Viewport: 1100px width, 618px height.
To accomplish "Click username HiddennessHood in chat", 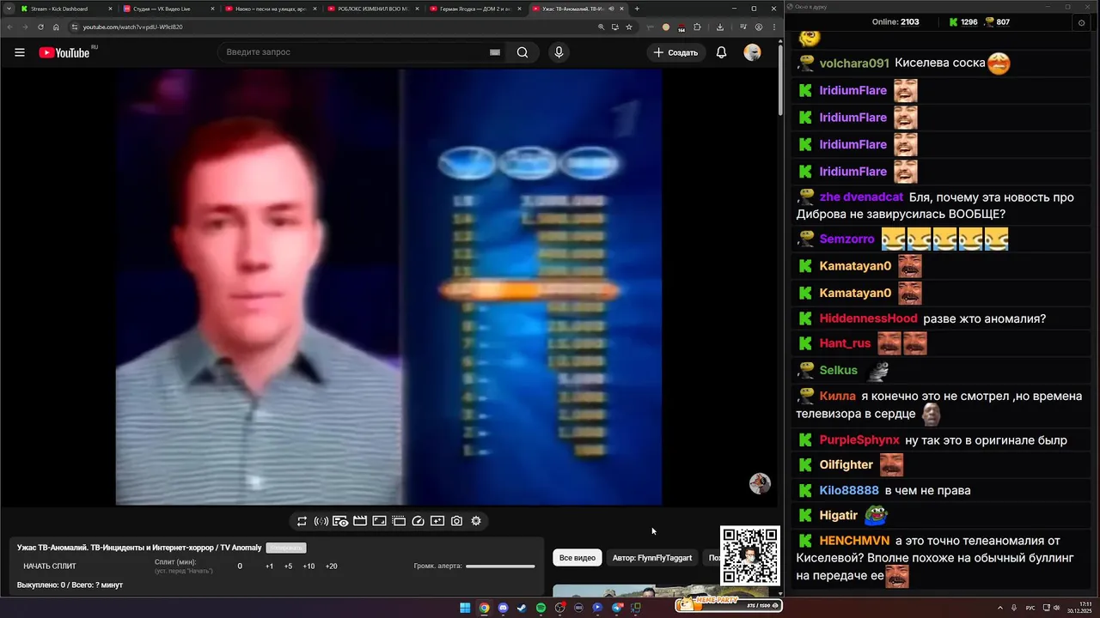I will click(868, 318).
